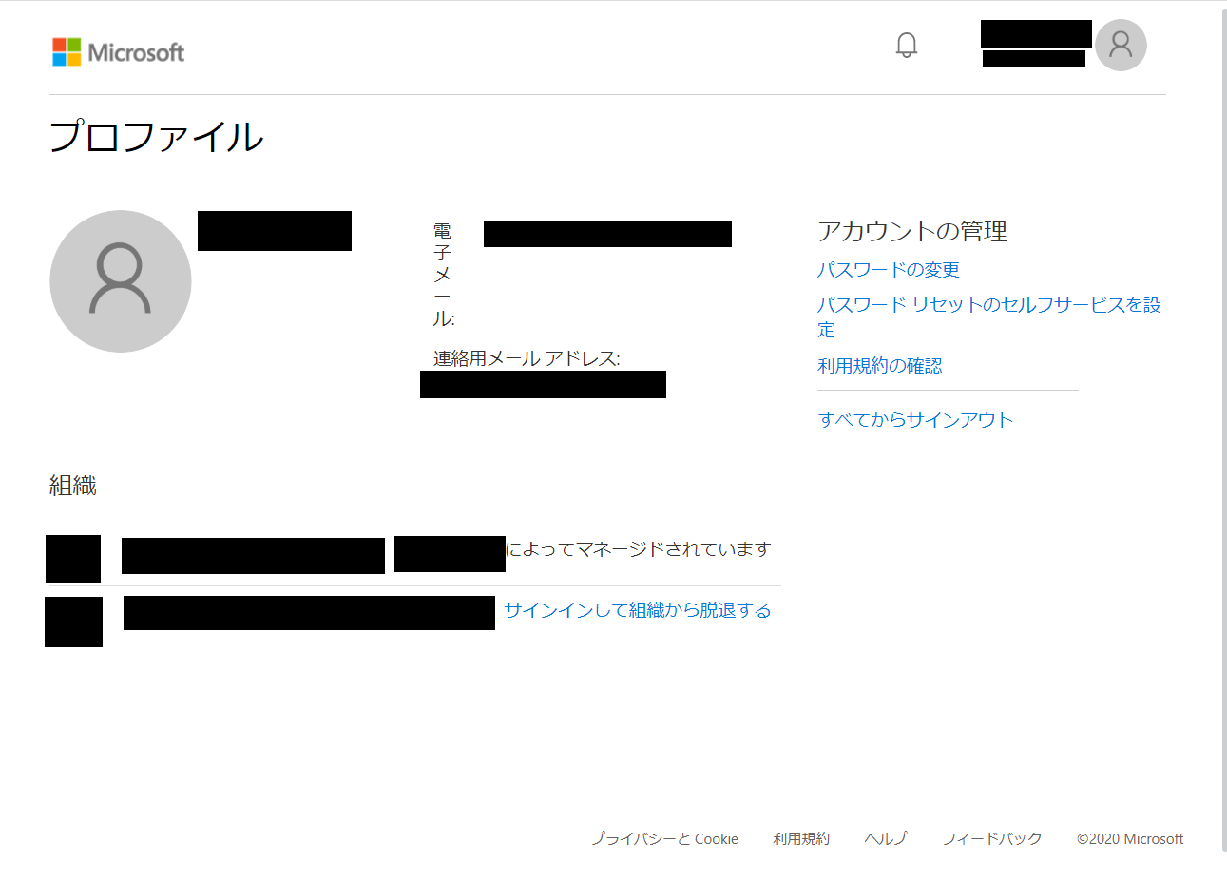Click the vertical page scrollbar

(x=1222, y=428)
